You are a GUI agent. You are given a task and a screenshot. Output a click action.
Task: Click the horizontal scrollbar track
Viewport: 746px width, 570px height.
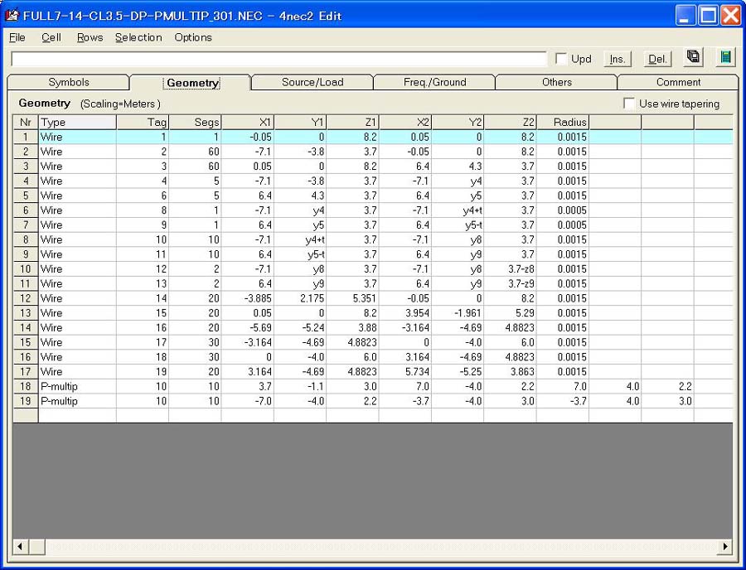(373, 547)
